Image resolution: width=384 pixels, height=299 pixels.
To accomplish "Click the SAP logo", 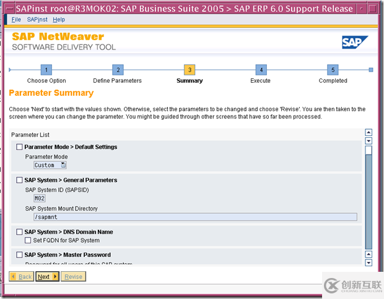I will coord(355,42).
